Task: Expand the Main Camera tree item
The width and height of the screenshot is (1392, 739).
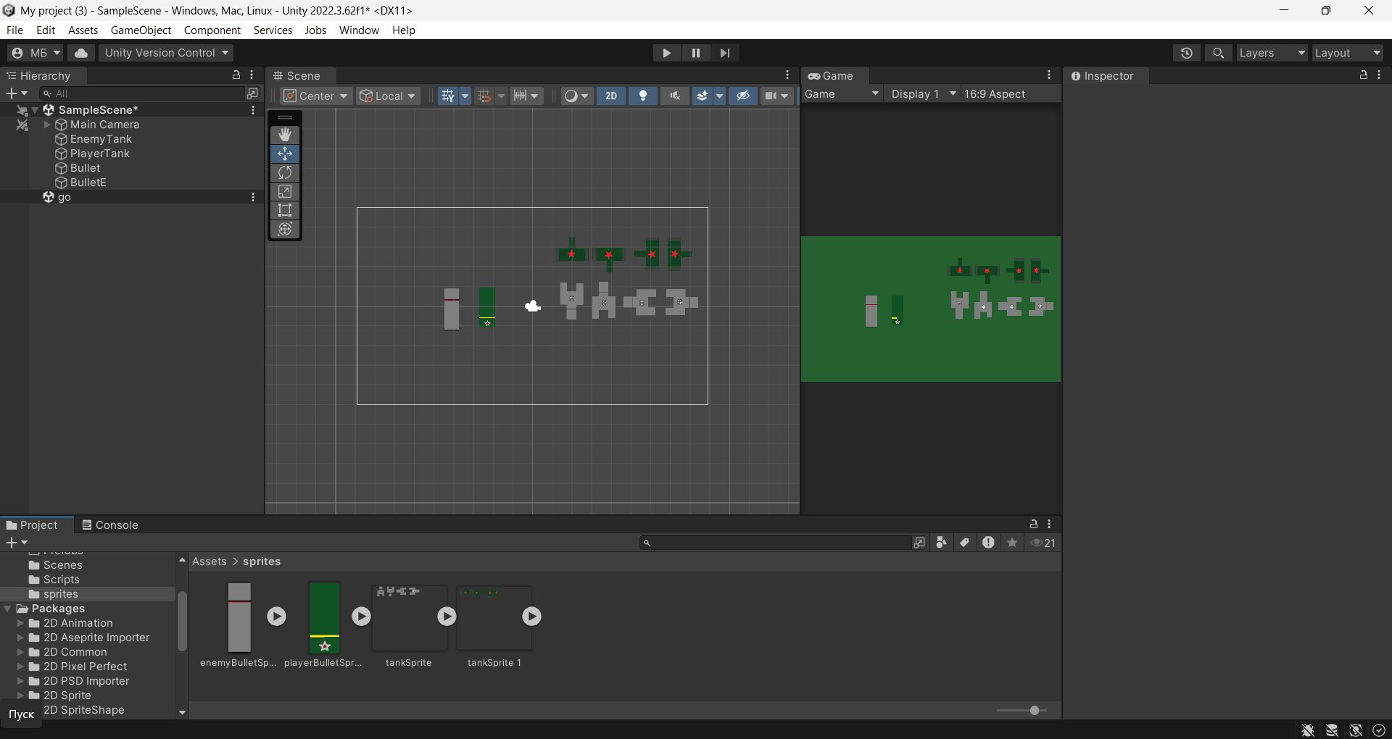Action: pos(47,125)
